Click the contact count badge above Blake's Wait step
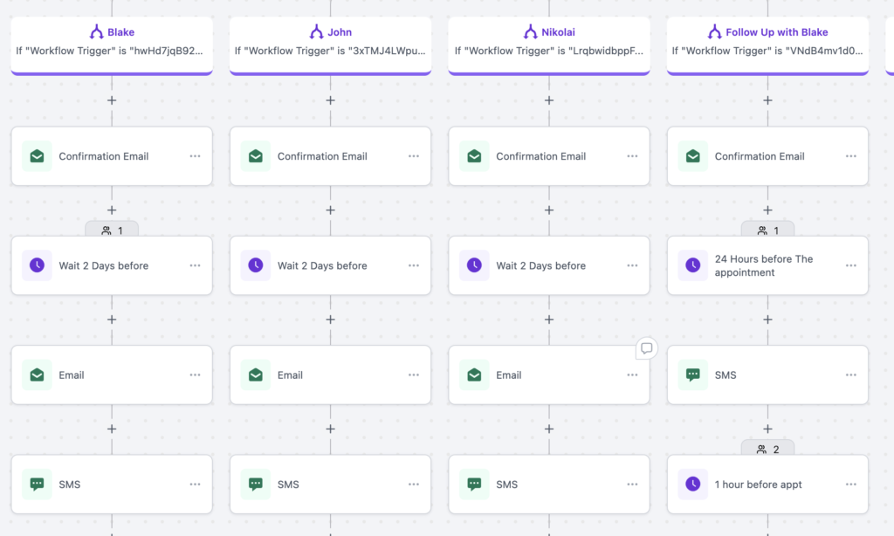The image size is (894, 536). pyautogui.click(x=112, y=230)
